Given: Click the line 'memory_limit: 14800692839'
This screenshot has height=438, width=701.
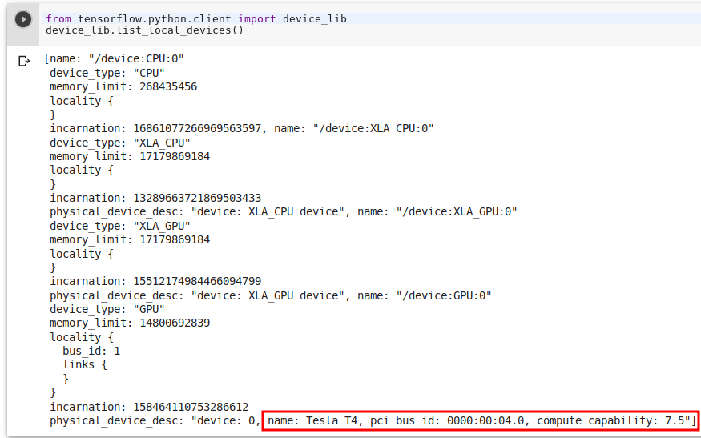Looking at the screenshot, I should coord(130,323).
